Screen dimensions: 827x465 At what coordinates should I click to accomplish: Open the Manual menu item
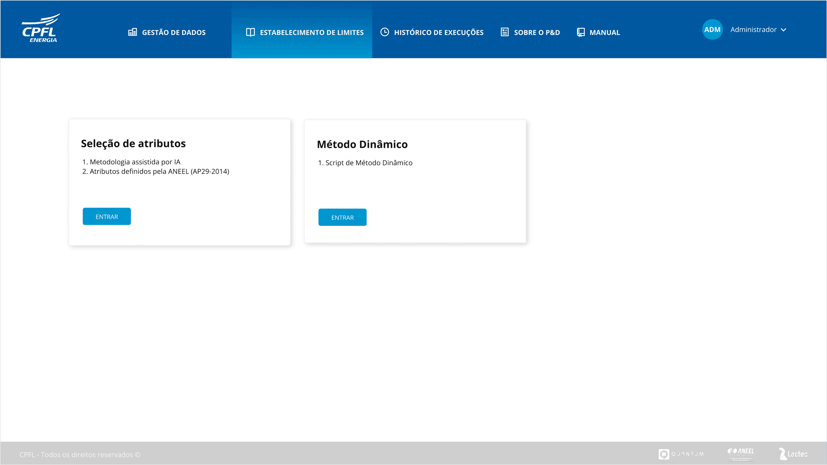coord(604,32)
